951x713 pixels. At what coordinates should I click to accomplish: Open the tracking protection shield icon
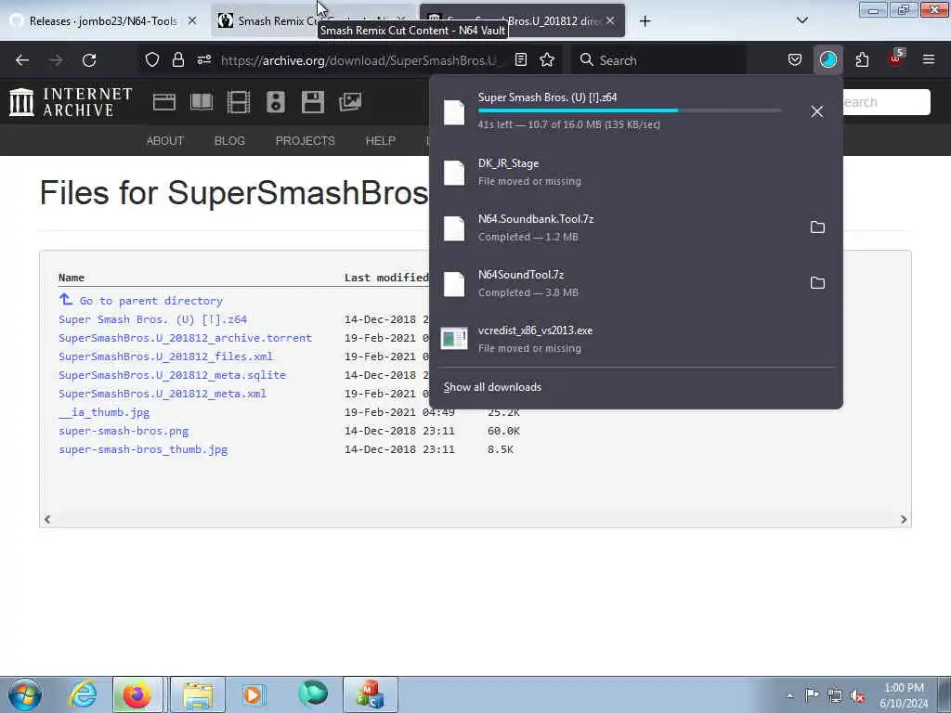tap(152, 59)
